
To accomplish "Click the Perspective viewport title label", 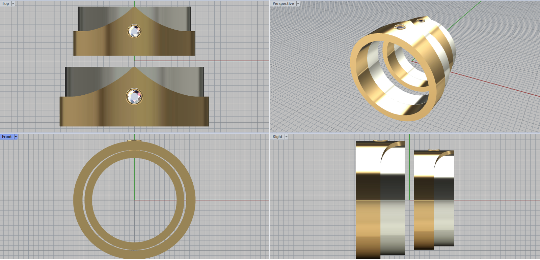I will (283, 4).
